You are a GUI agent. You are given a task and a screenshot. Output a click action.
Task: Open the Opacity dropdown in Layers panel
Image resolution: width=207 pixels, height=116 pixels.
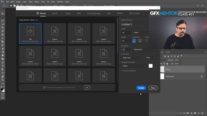point(181,60)
